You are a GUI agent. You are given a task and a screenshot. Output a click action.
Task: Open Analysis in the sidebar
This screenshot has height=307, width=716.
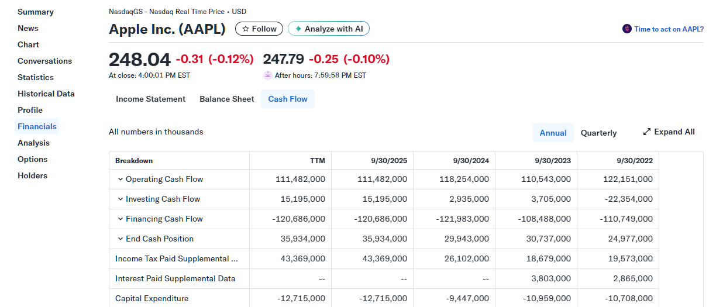[x=33, y=143]
